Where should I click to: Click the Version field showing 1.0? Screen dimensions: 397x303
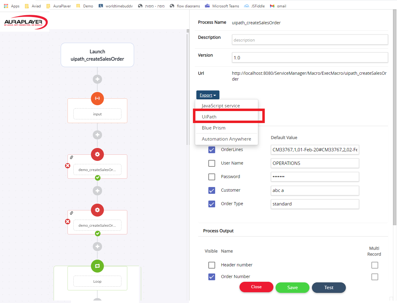click(x=310, y=58)
